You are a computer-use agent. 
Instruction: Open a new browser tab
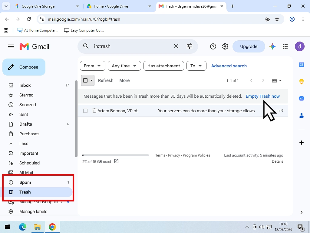(232, 6)
